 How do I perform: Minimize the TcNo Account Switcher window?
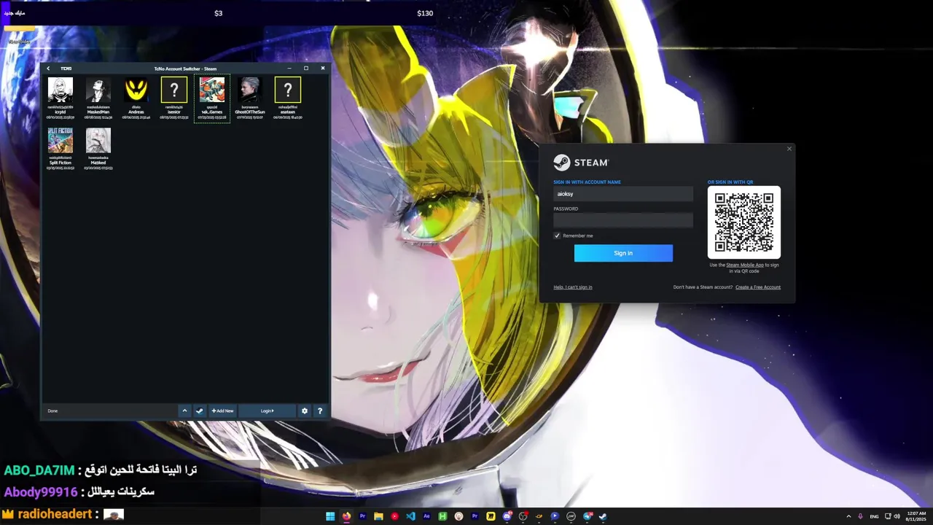[289, 69]
